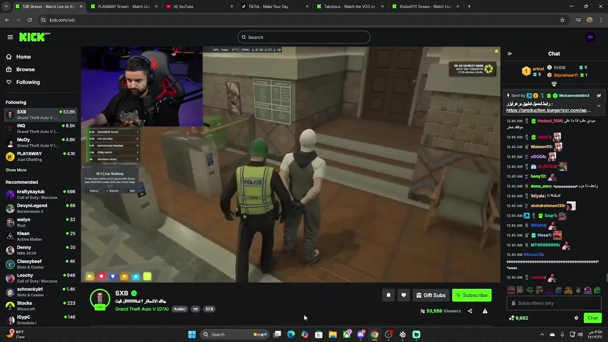Open welyn recommended channel

click(40, 222)
